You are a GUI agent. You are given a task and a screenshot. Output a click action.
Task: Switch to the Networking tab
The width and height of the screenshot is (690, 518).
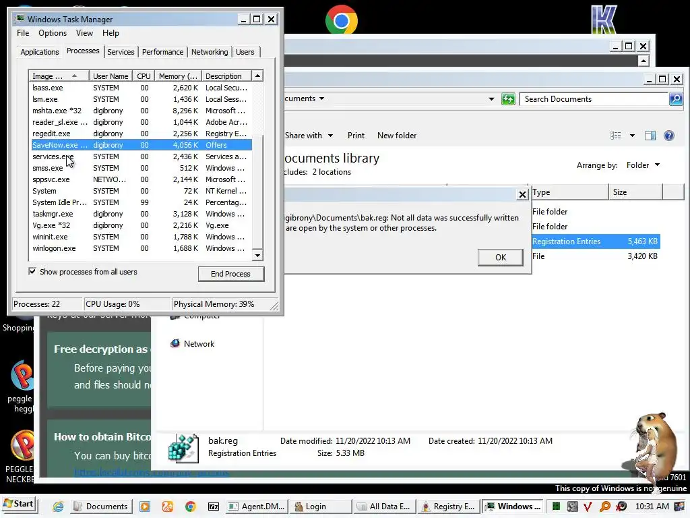(210, 52)
